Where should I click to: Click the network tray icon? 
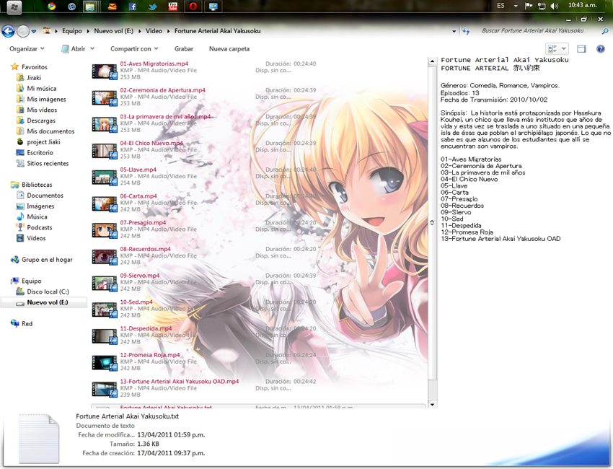542,6
